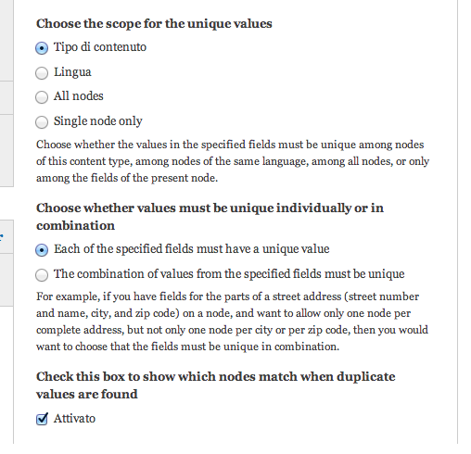This screenshot has height=454, width=471.
Task: Click the unique individually or in combination heading
Action: (210, 217)
